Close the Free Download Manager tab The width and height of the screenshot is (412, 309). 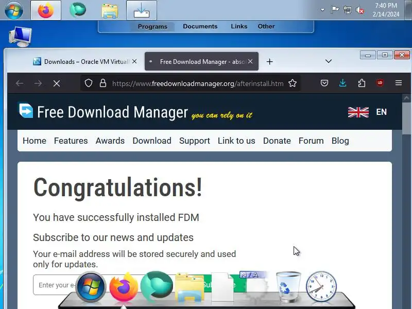point(250,61)
